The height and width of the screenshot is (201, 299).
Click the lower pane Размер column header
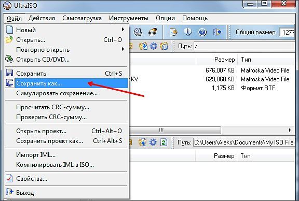(216, 156)
